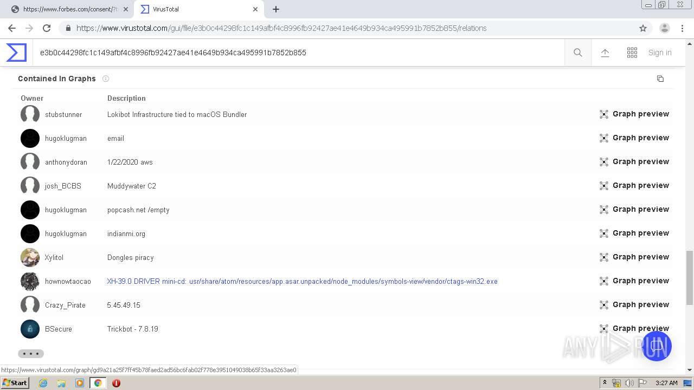Click the owner name josh_BCBS
The image size is (694, 390).
pos(63,186)
